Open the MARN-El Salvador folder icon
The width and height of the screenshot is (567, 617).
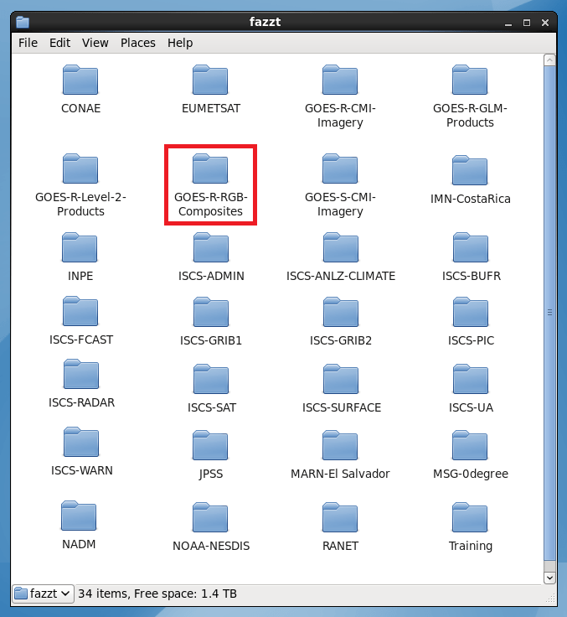pos(340,445)
